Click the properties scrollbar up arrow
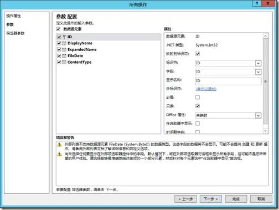279x210 pixels. pos(266,36)
